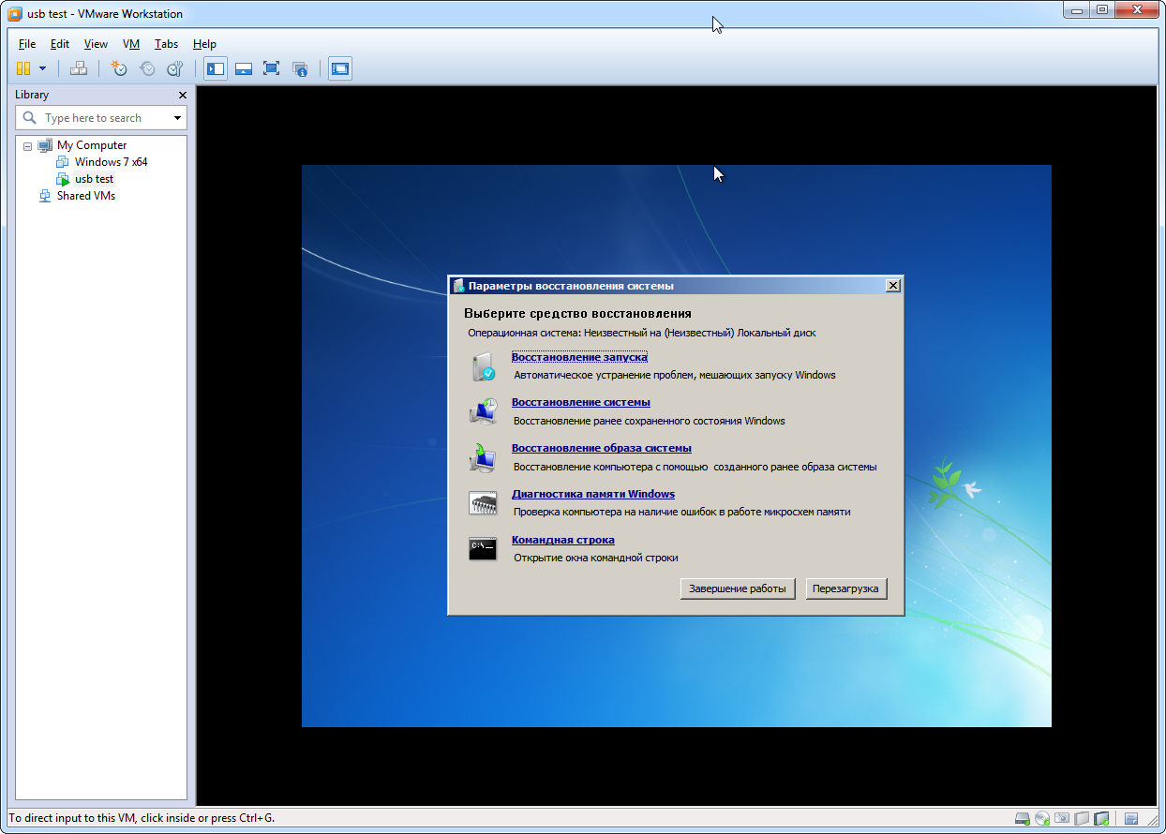
Task: Toggle the thumbnail bar
Action: [x=244, y=68]
